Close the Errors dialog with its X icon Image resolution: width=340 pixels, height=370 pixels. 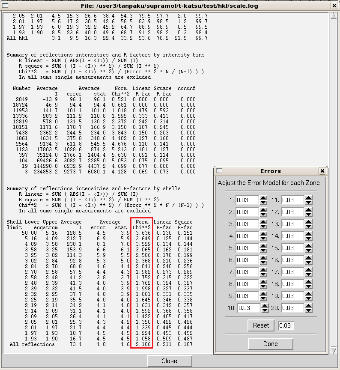[x=322, y=171]
